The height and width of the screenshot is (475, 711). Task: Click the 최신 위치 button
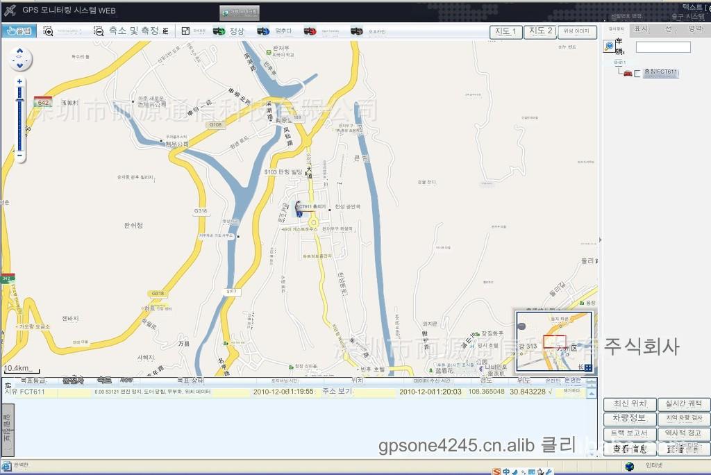click(630, 404)
